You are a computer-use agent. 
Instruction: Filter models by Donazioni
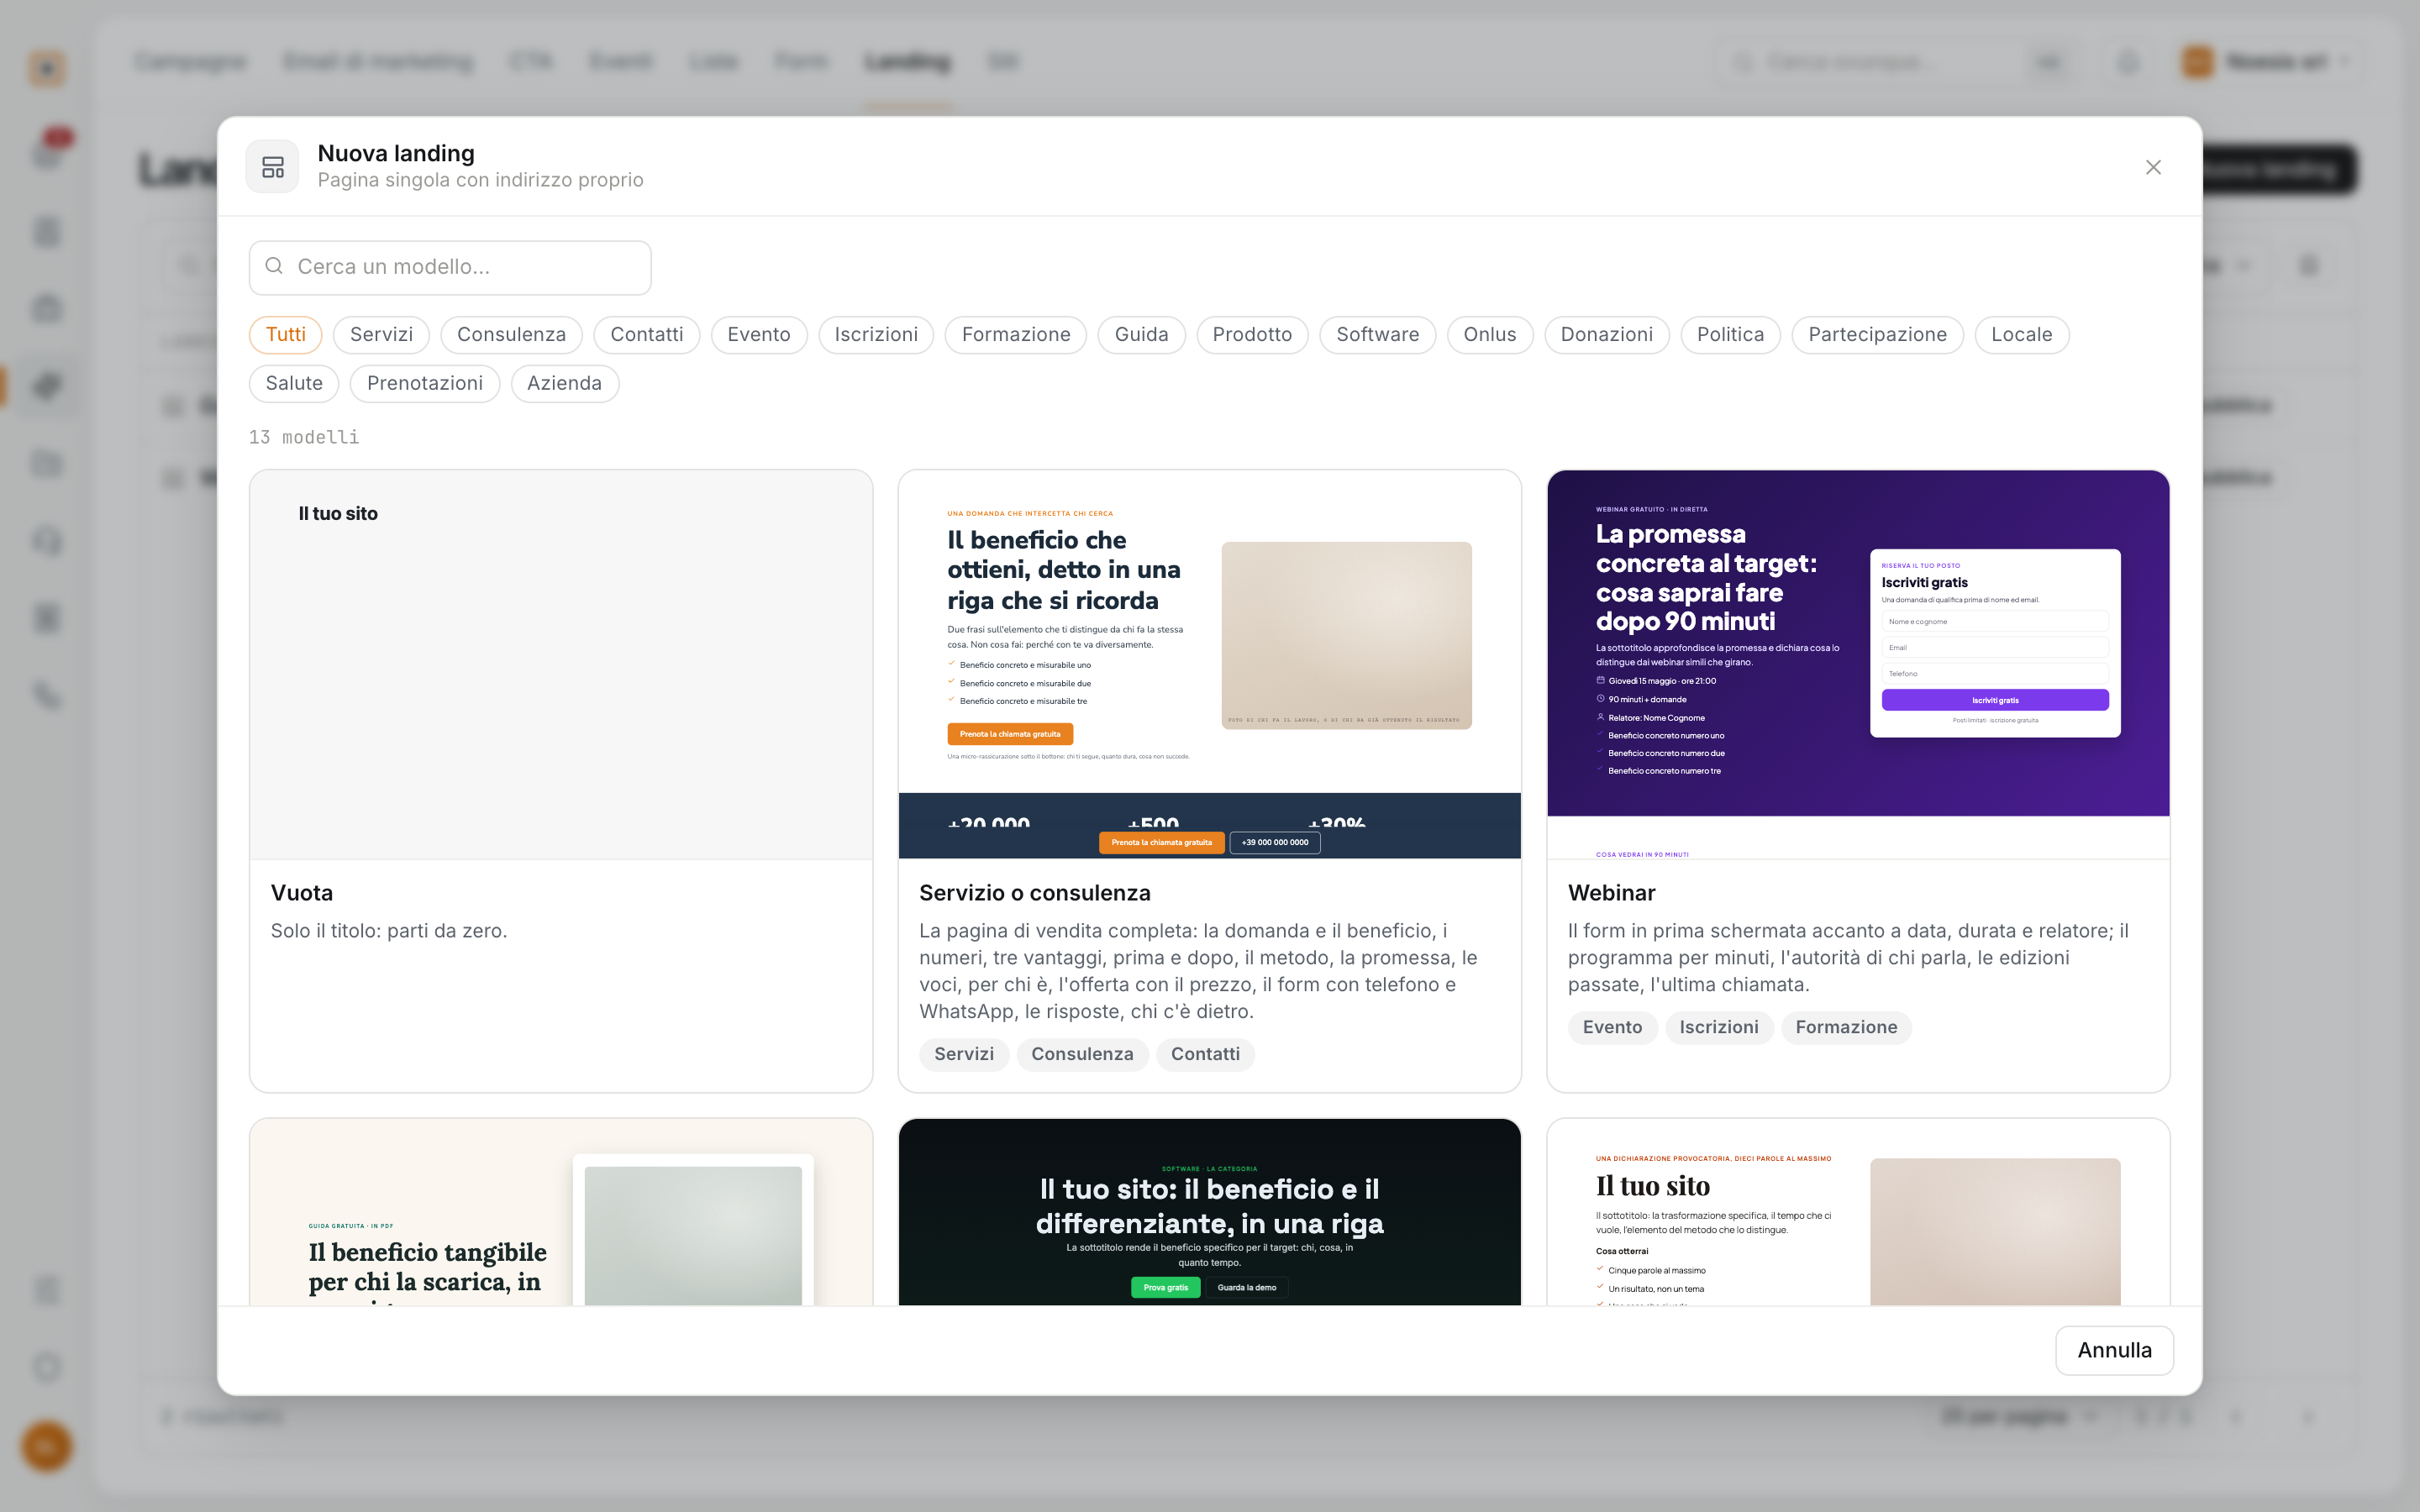(1607, 335)
